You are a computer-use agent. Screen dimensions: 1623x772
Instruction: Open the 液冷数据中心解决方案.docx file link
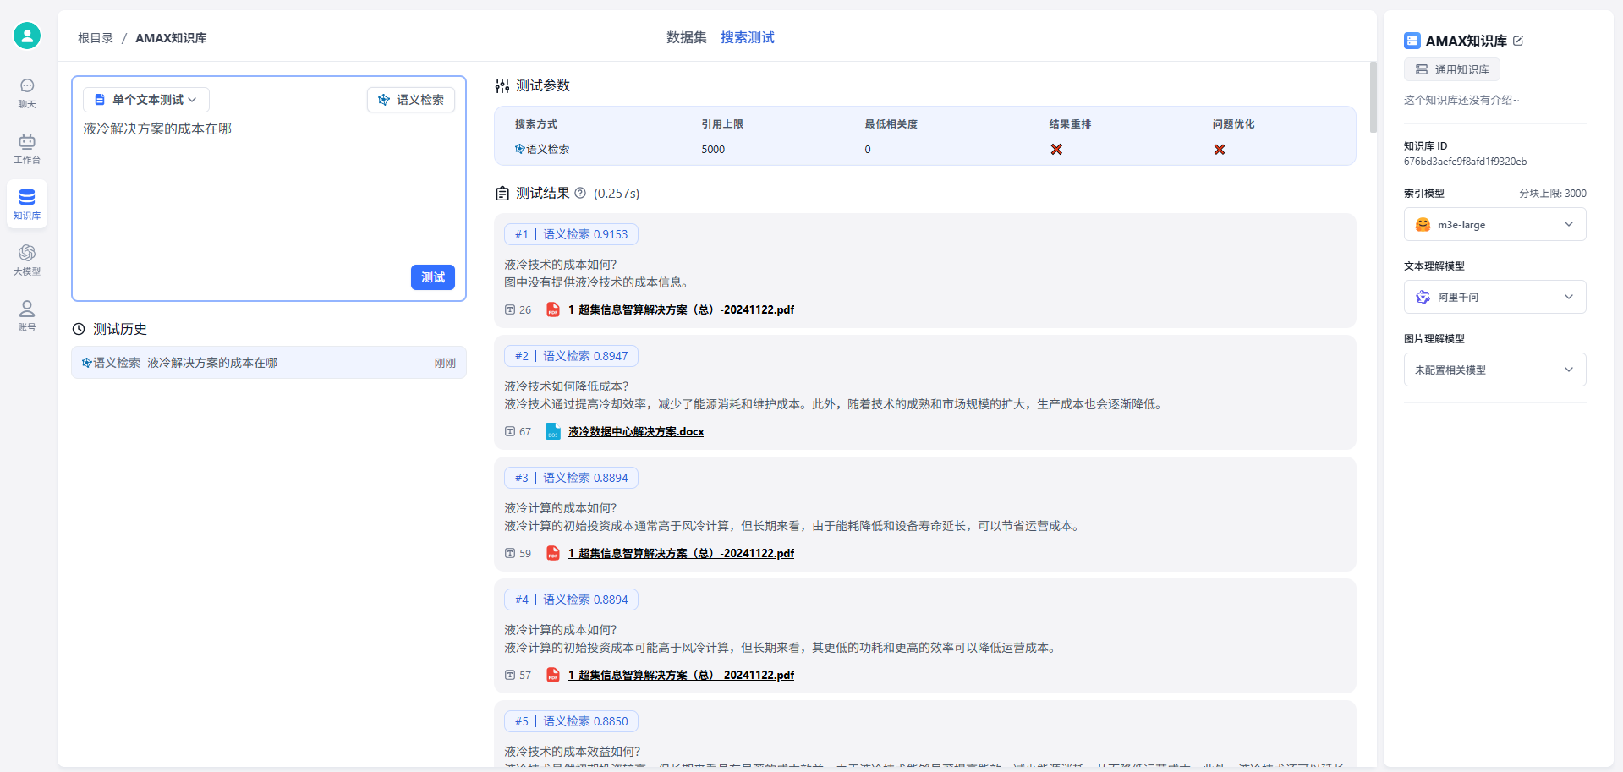click(x=636, y=431)
